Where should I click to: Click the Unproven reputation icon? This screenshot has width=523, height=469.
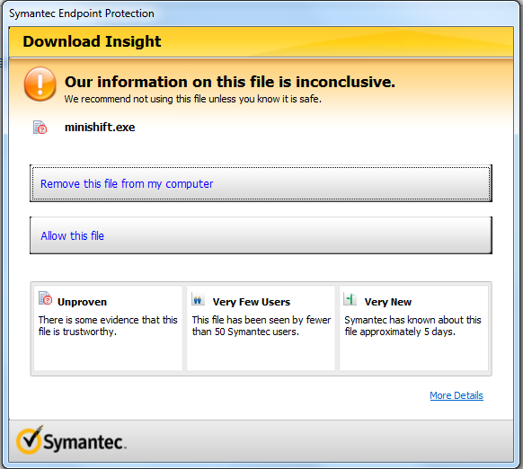coord(45,298)
